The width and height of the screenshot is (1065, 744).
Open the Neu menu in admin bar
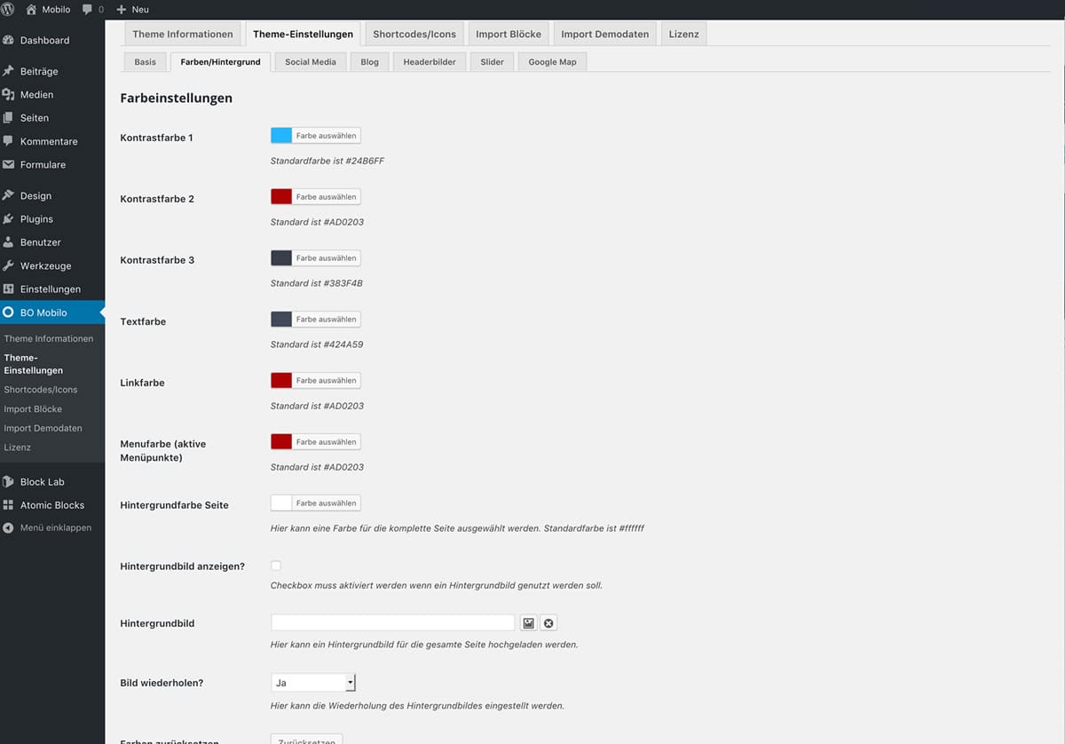[133, 9]
